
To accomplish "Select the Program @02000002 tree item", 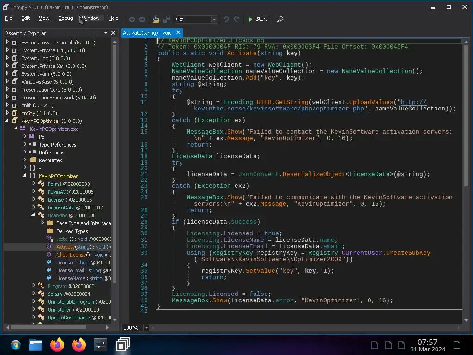I will 71,286.
